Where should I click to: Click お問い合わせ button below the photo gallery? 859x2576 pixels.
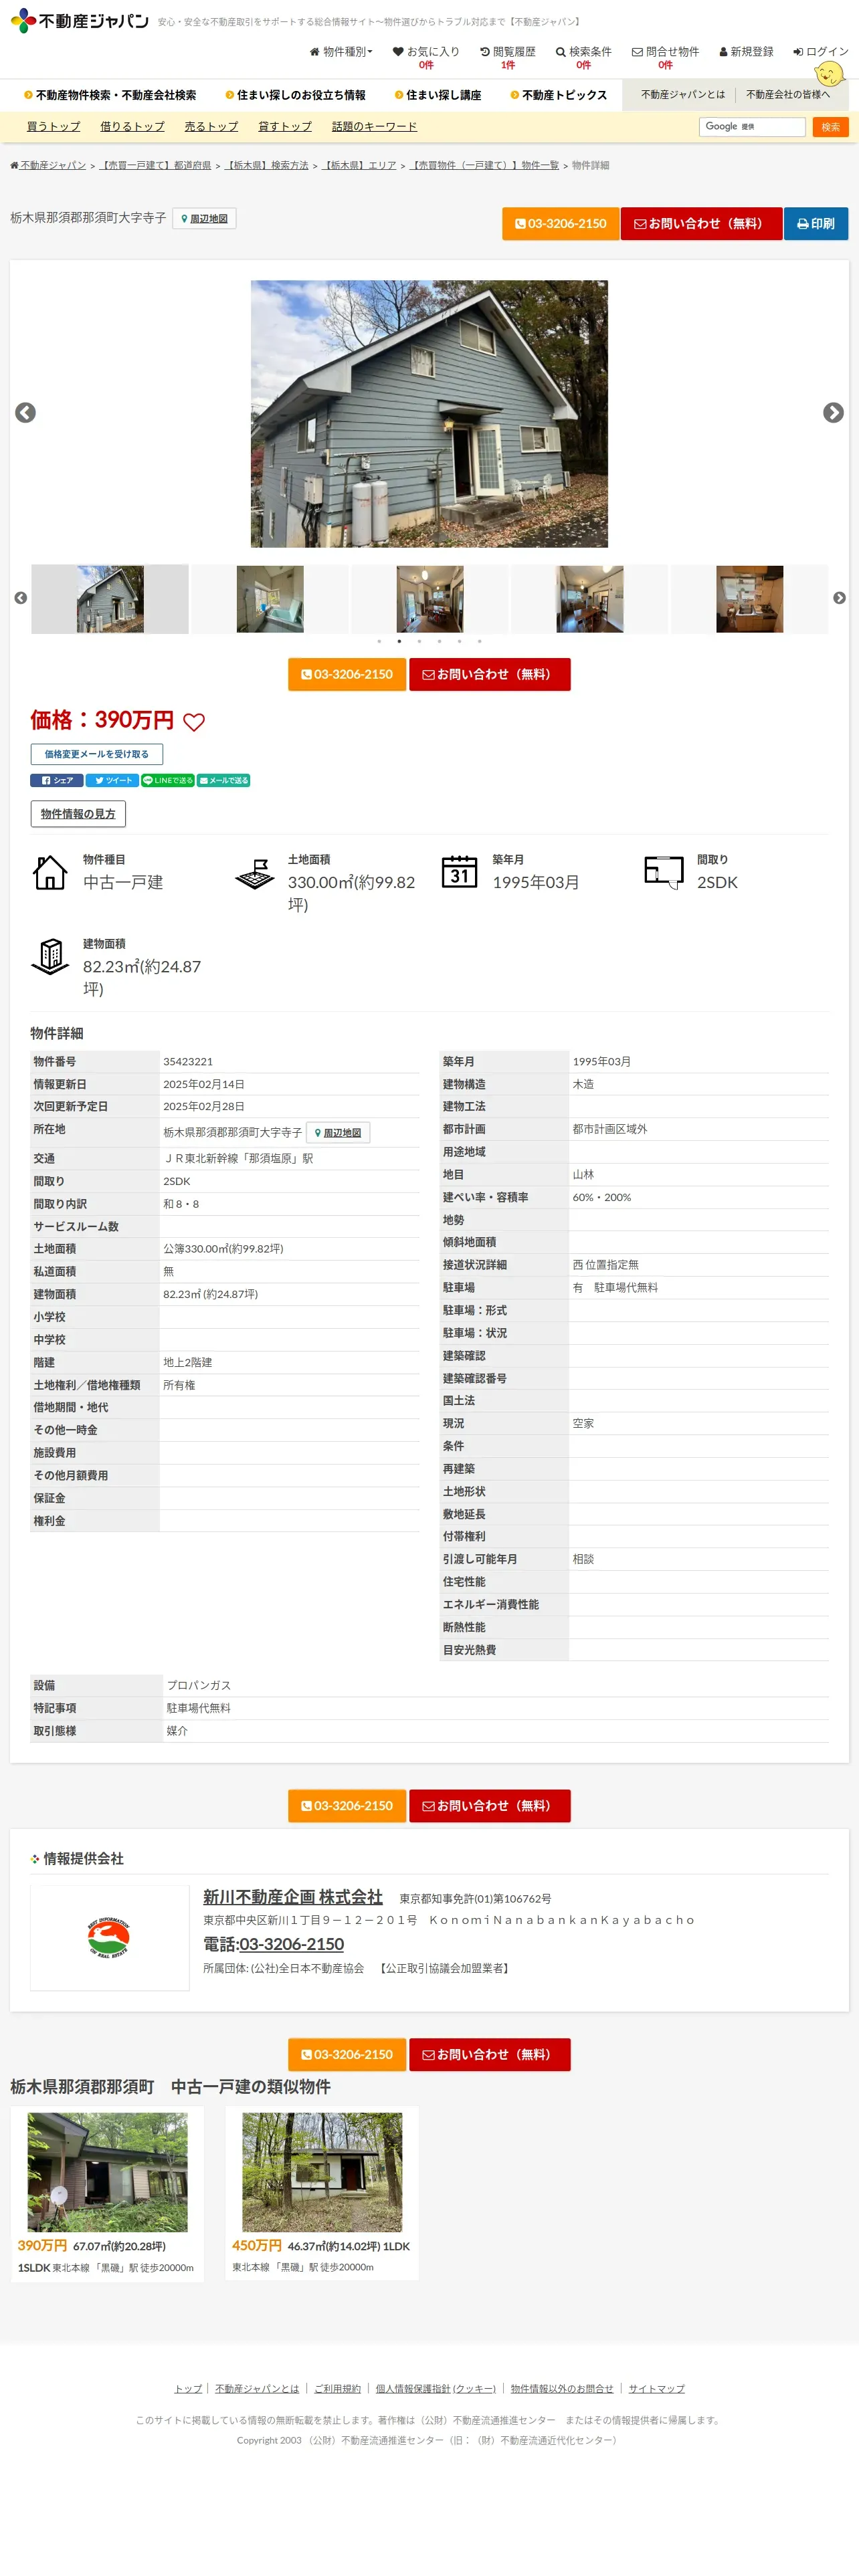click(x=489, y=675)
